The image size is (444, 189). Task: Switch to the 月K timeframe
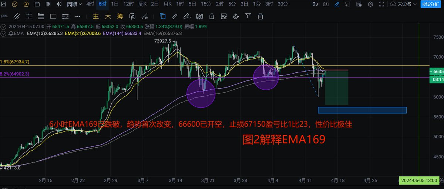(168, 4)
